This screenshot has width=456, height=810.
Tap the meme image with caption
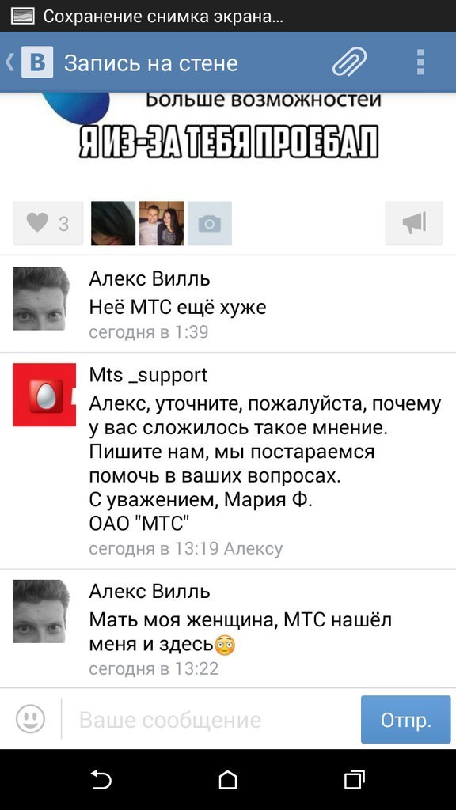coord(228,135)
